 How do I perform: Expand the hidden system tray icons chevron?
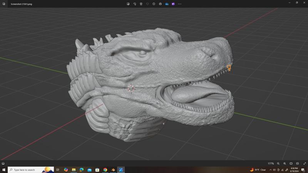pyautogui.click(x=271, y=170)
